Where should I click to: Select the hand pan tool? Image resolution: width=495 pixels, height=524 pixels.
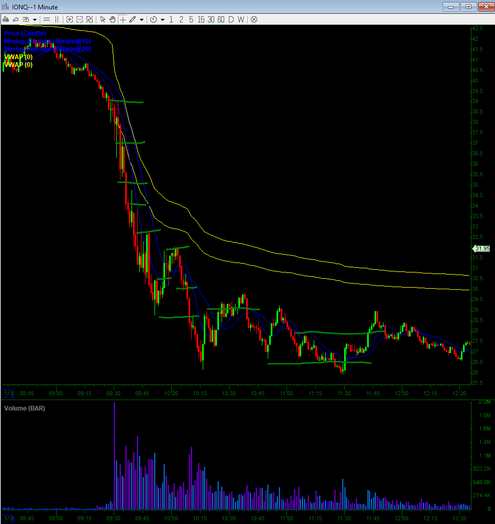[x=113, y=19]
